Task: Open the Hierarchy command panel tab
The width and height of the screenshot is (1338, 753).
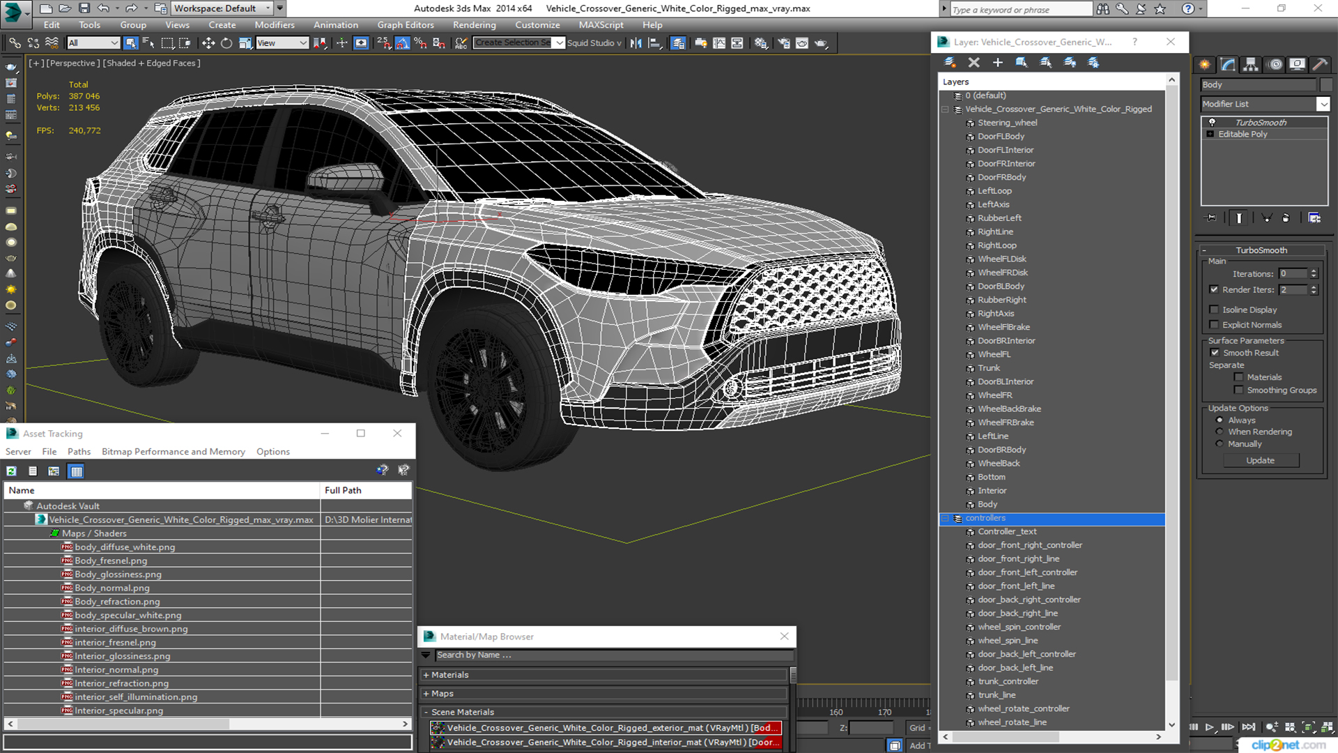Action: 1251,65
